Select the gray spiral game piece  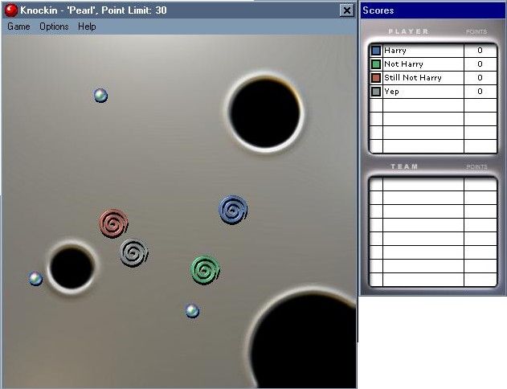134,253
